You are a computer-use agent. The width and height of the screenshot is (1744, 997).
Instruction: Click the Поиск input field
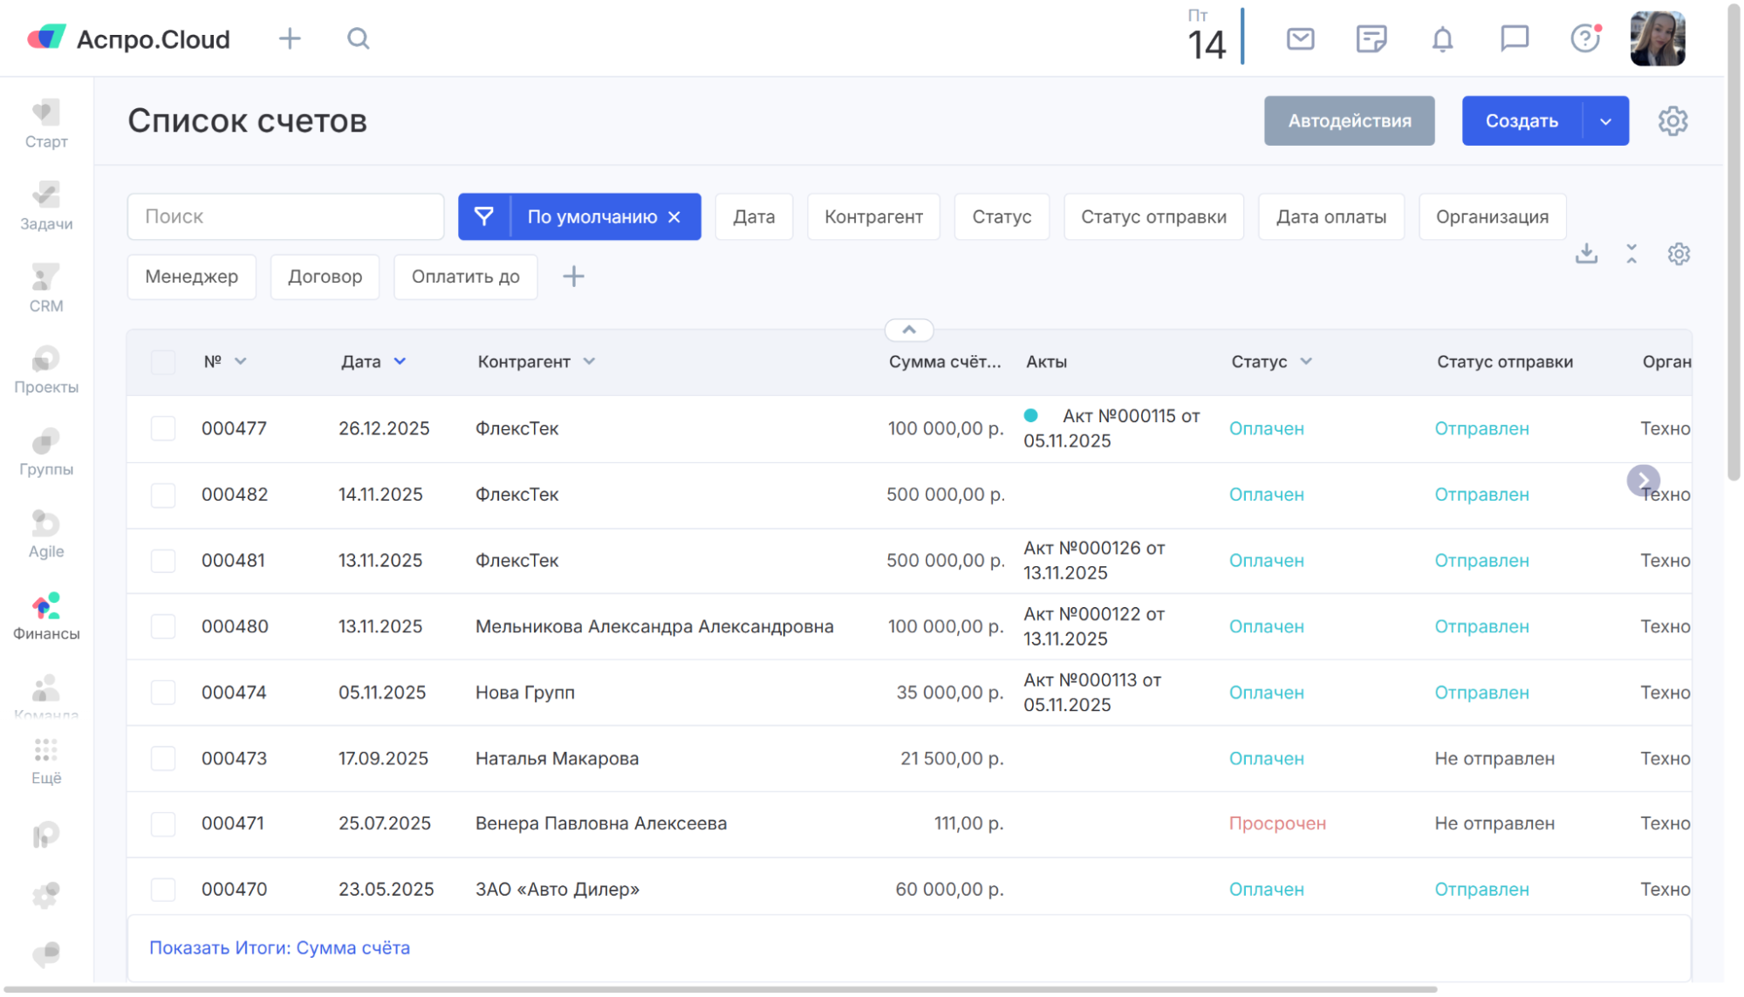(285, 217)
